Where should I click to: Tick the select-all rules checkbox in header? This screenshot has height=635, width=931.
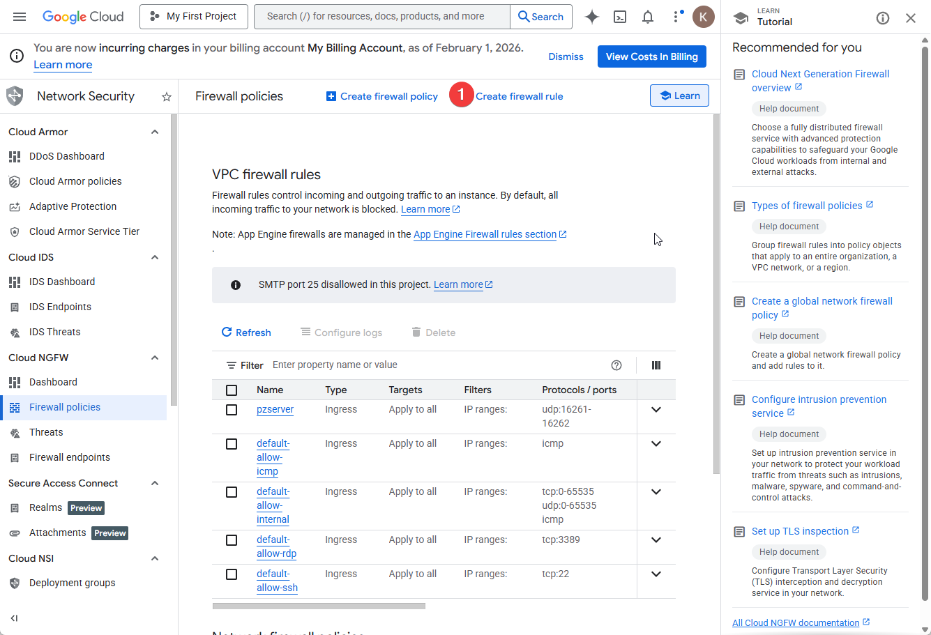tap(232, 390)
